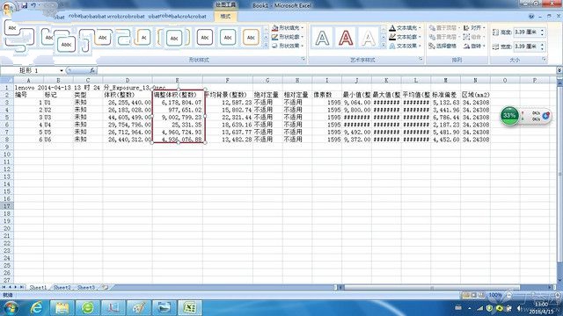Image resolution: width=563 pixels, height=316 pixels.
Task: Click the Office button
Action: [9, 8]
